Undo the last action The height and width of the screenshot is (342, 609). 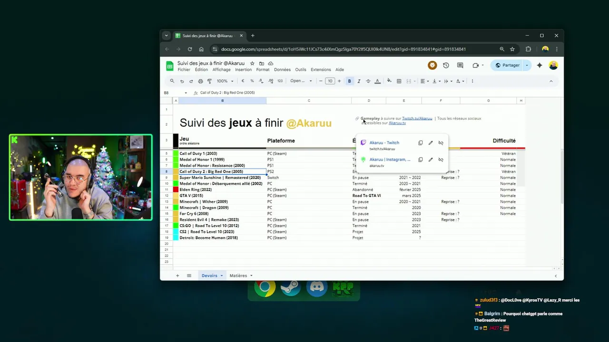[182, 81]
